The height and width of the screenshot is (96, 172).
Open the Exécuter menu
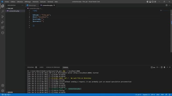click(x=43, y=2)
